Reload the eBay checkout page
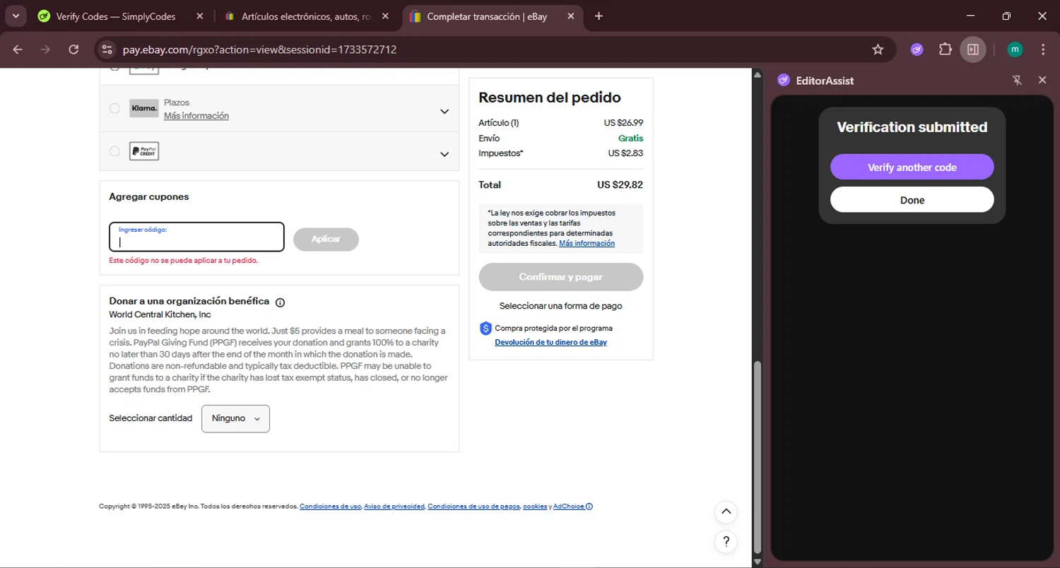The height and width of the screenshot is (568, 1060). [73, 49]
